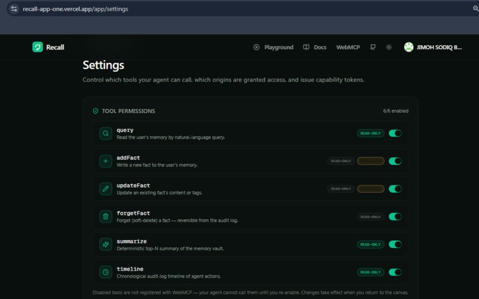
Task: Click the struck-through READ-ONLY badge on addFact
Action: pos(341,161)
